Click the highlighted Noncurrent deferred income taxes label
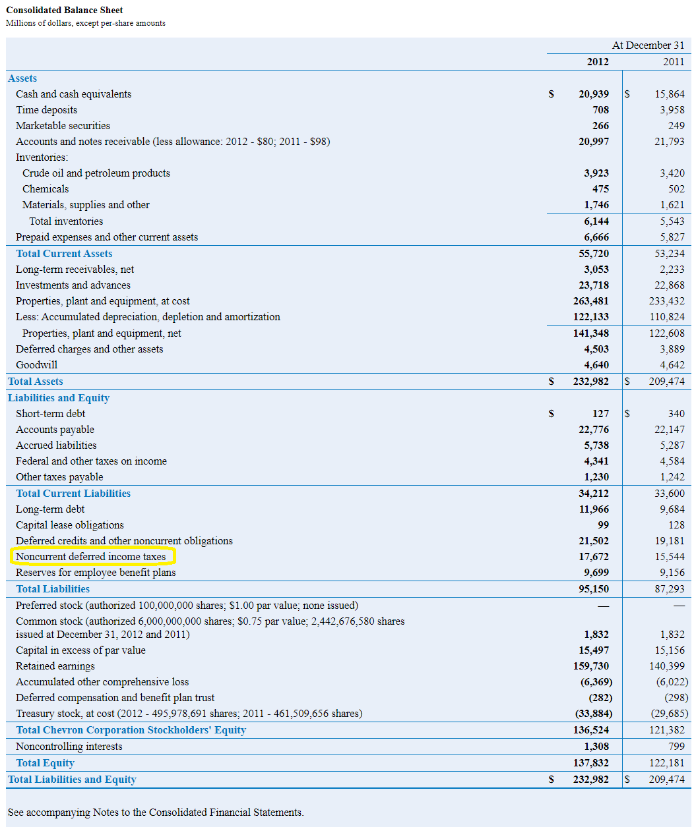The height and width of the screenshot is (827, 694). (x=91, y=557)
